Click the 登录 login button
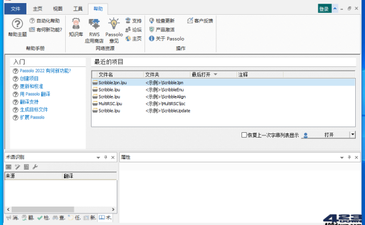 (x=324, y=9)
